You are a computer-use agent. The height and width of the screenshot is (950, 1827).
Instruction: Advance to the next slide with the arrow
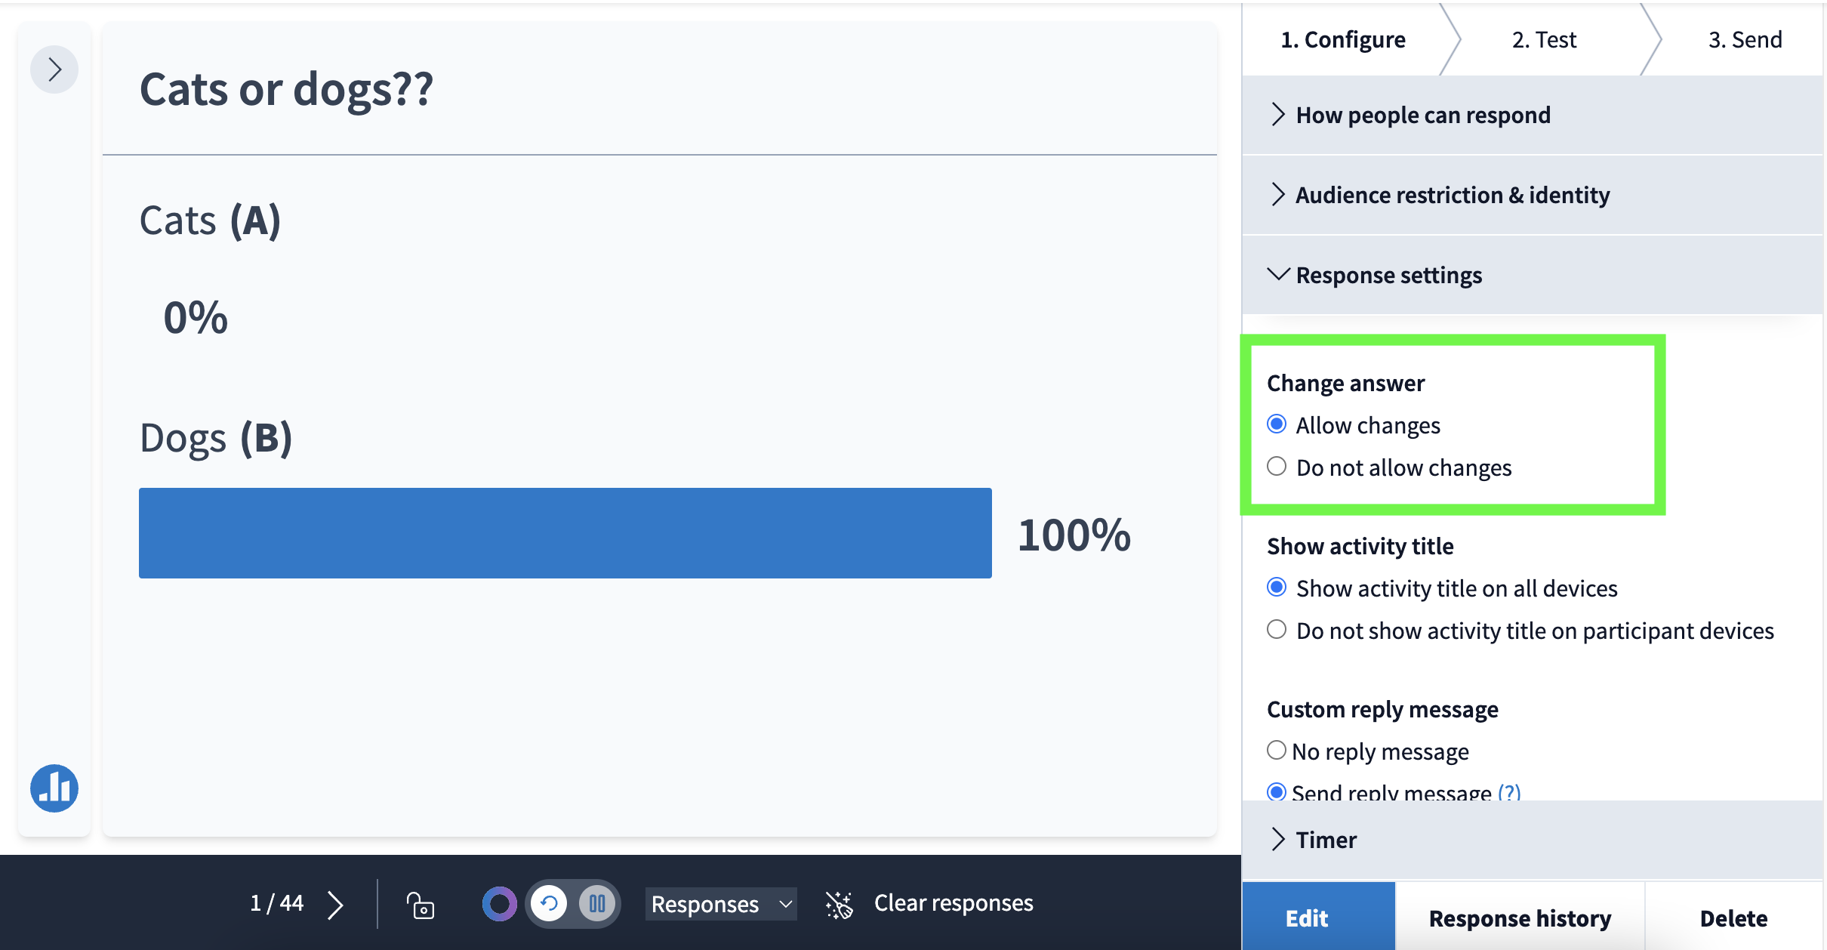(x=335, y=903)
